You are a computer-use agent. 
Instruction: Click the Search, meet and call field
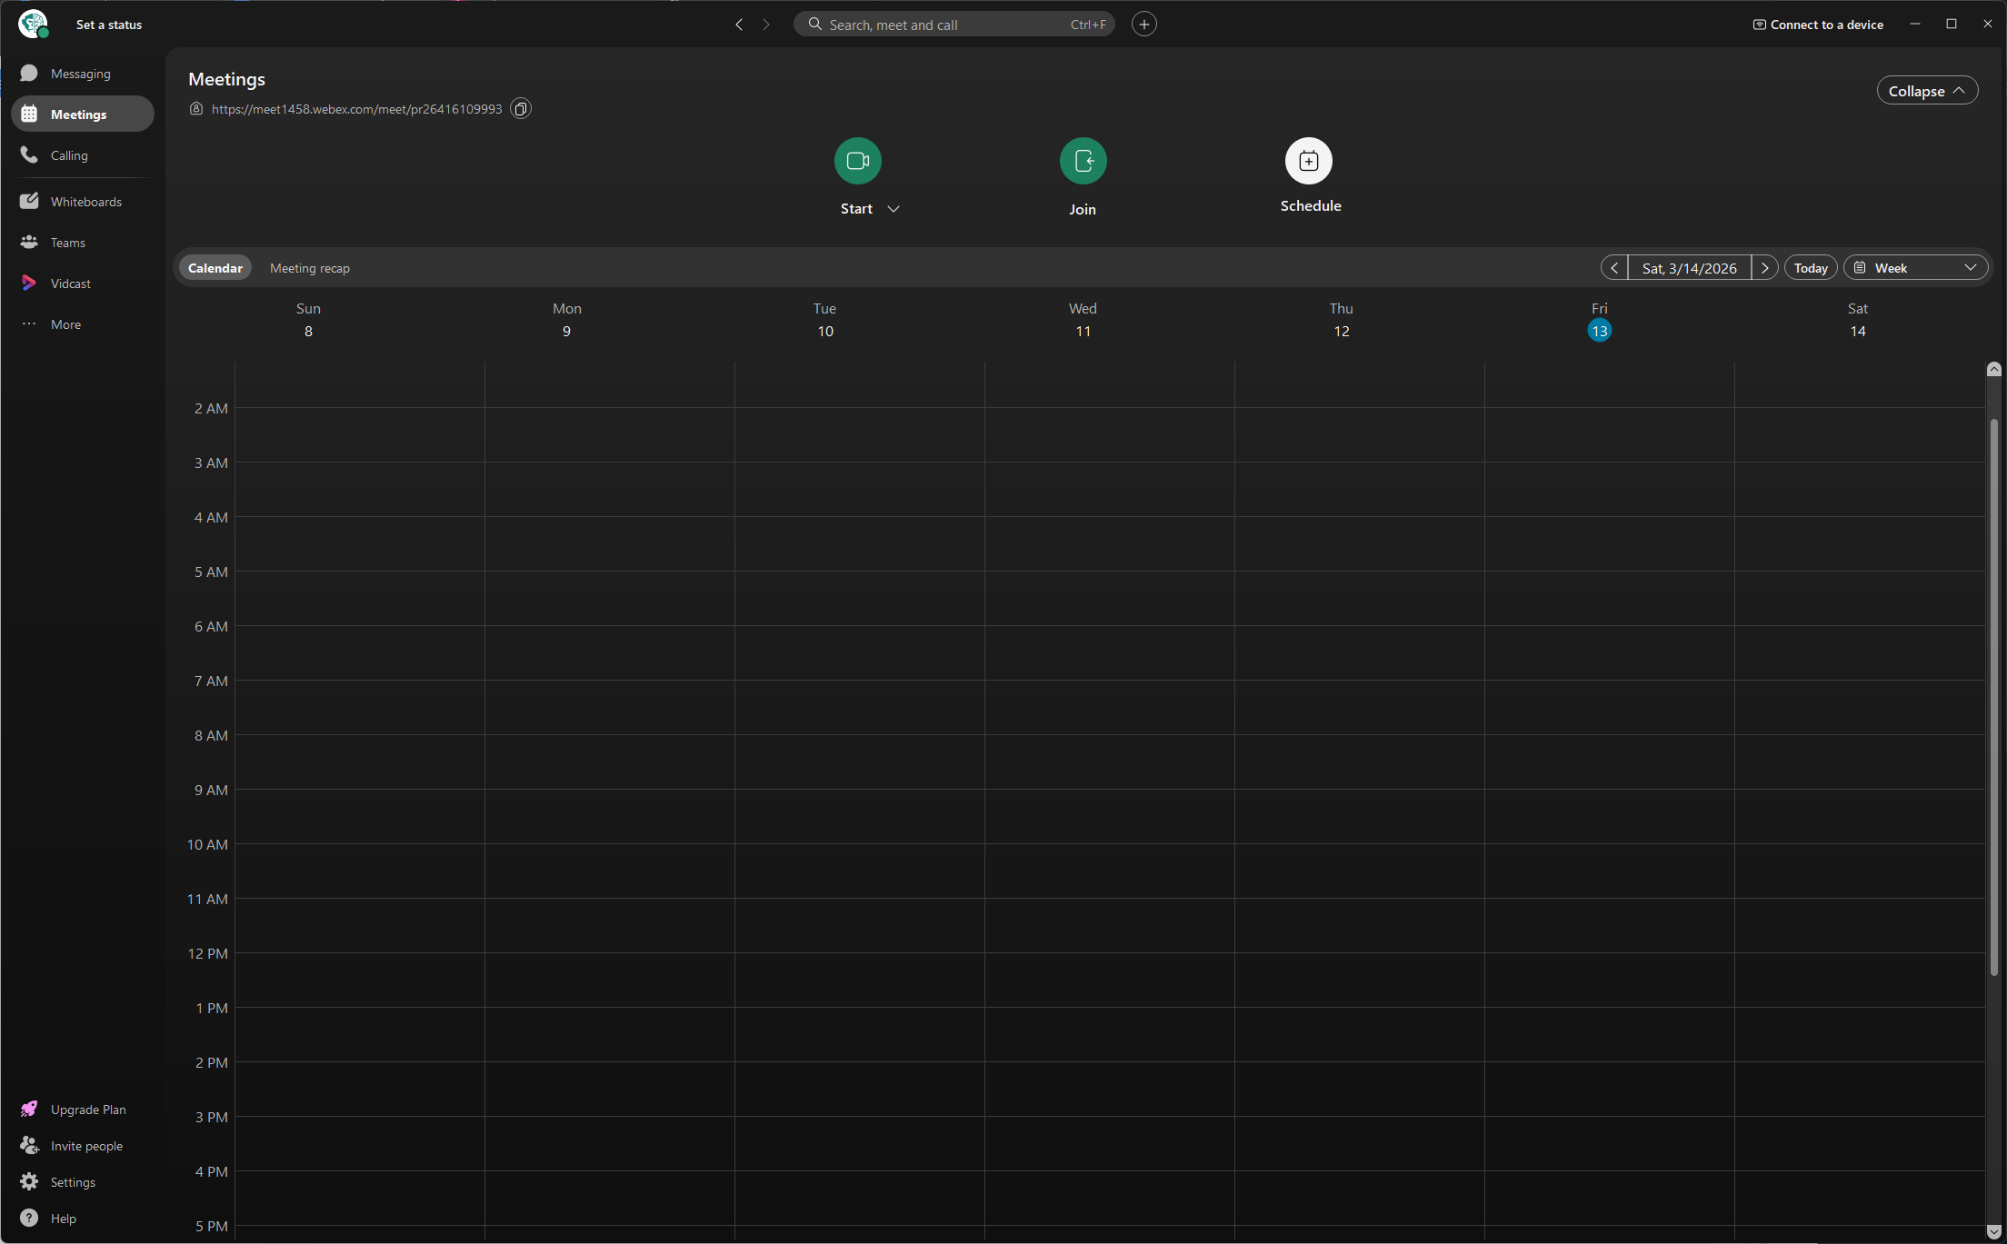click(954, 25)
